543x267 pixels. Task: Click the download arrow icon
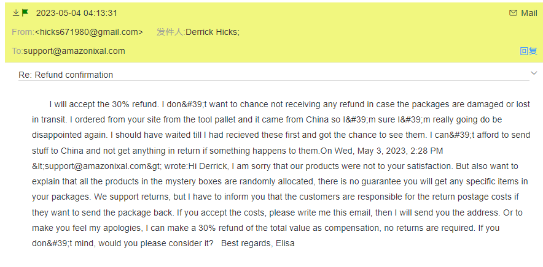[16, 13]
